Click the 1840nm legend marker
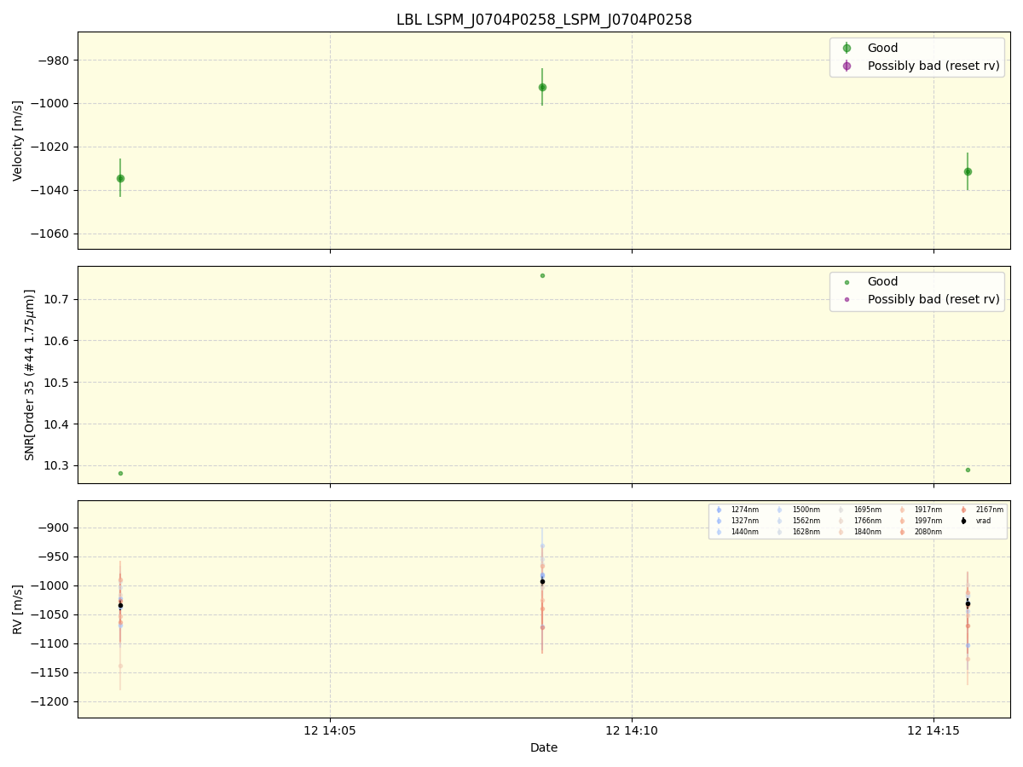The width and height of the screenshot is (1023, 767). pyautogui.click(x=841, y=532)
